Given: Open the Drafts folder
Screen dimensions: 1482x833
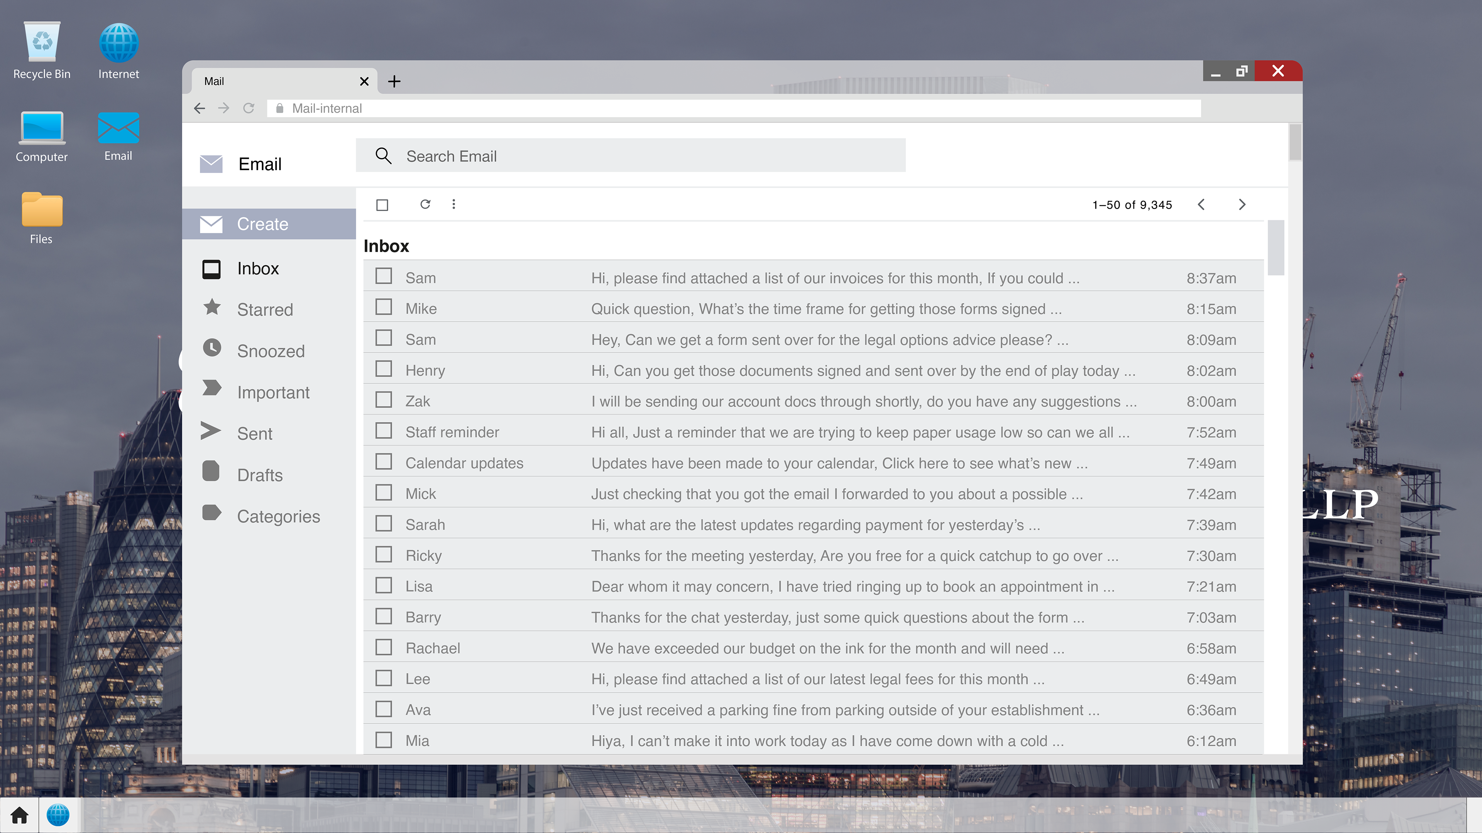Looking at the screenshot, I should 259,474.
